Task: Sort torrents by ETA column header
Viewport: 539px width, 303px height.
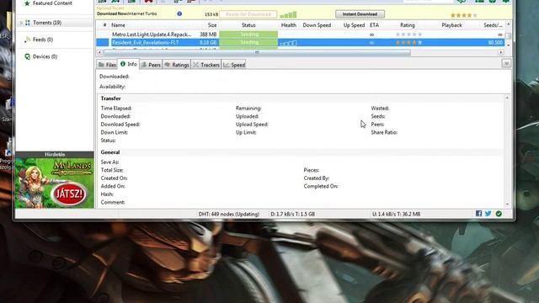Action: pos(374,25)
